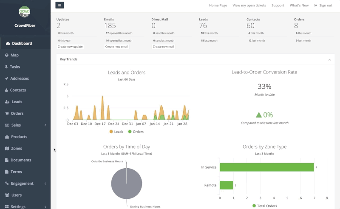This screenshot has width=340, height=209.
Task: Click the hamburger menu toggle button
Action: click(59, 5)
